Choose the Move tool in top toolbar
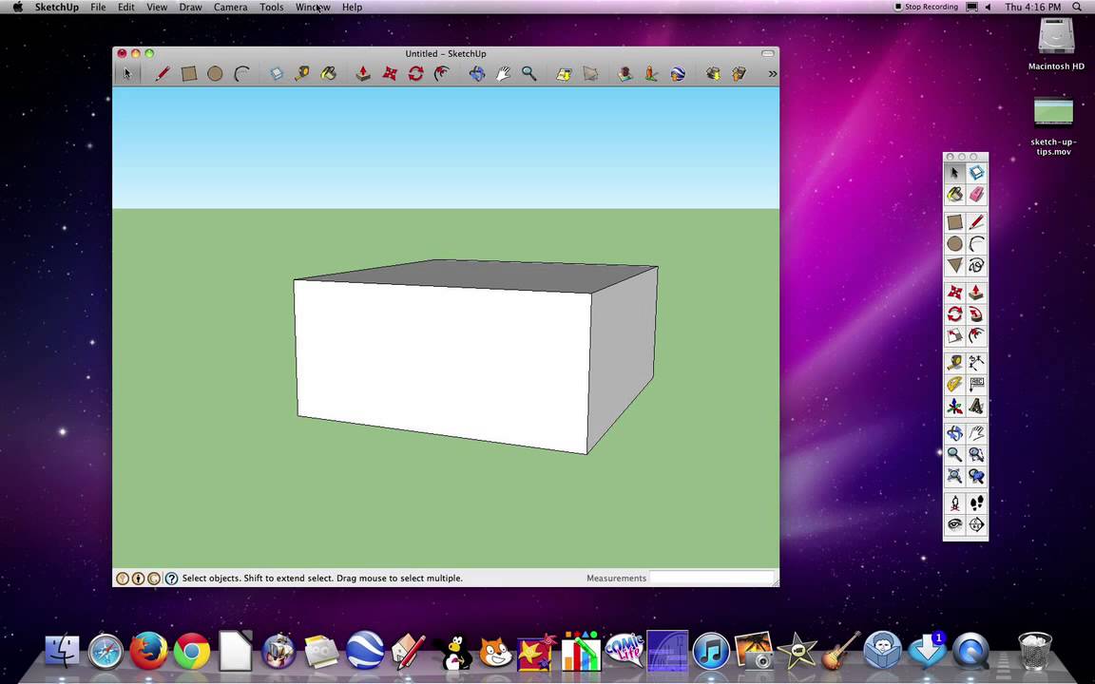Image resolution: width=1095 pixels, height=684 pixels. pyautogui.click(x=390, y=73)
